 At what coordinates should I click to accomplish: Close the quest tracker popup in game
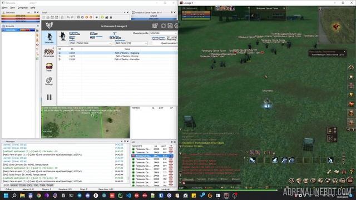click(x=345, y=52)
